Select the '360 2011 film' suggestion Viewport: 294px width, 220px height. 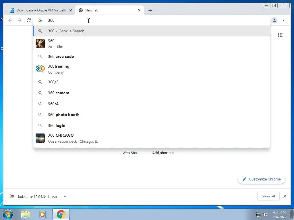(152, 44)
